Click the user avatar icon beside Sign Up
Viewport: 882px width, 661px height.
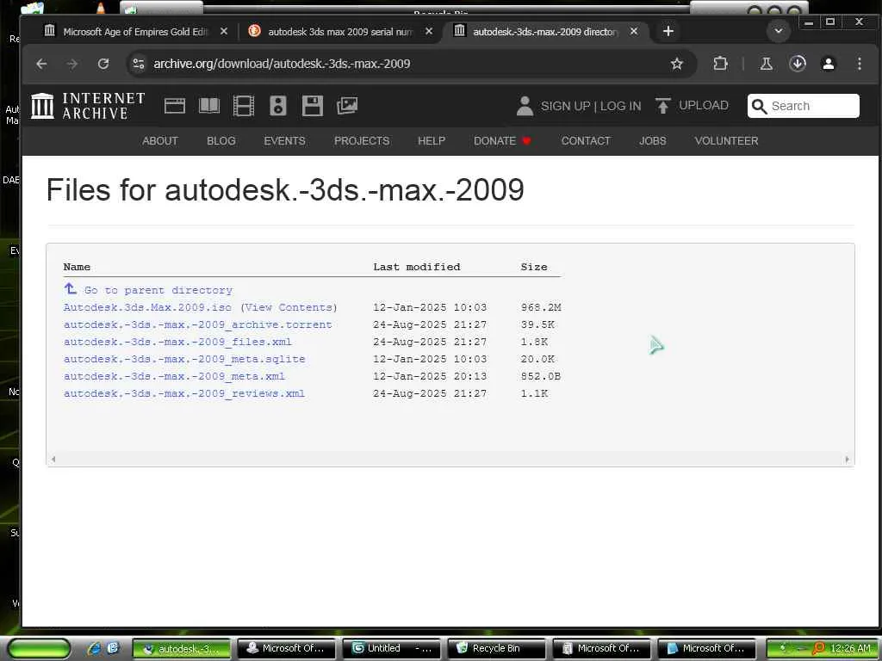point(525,106)
